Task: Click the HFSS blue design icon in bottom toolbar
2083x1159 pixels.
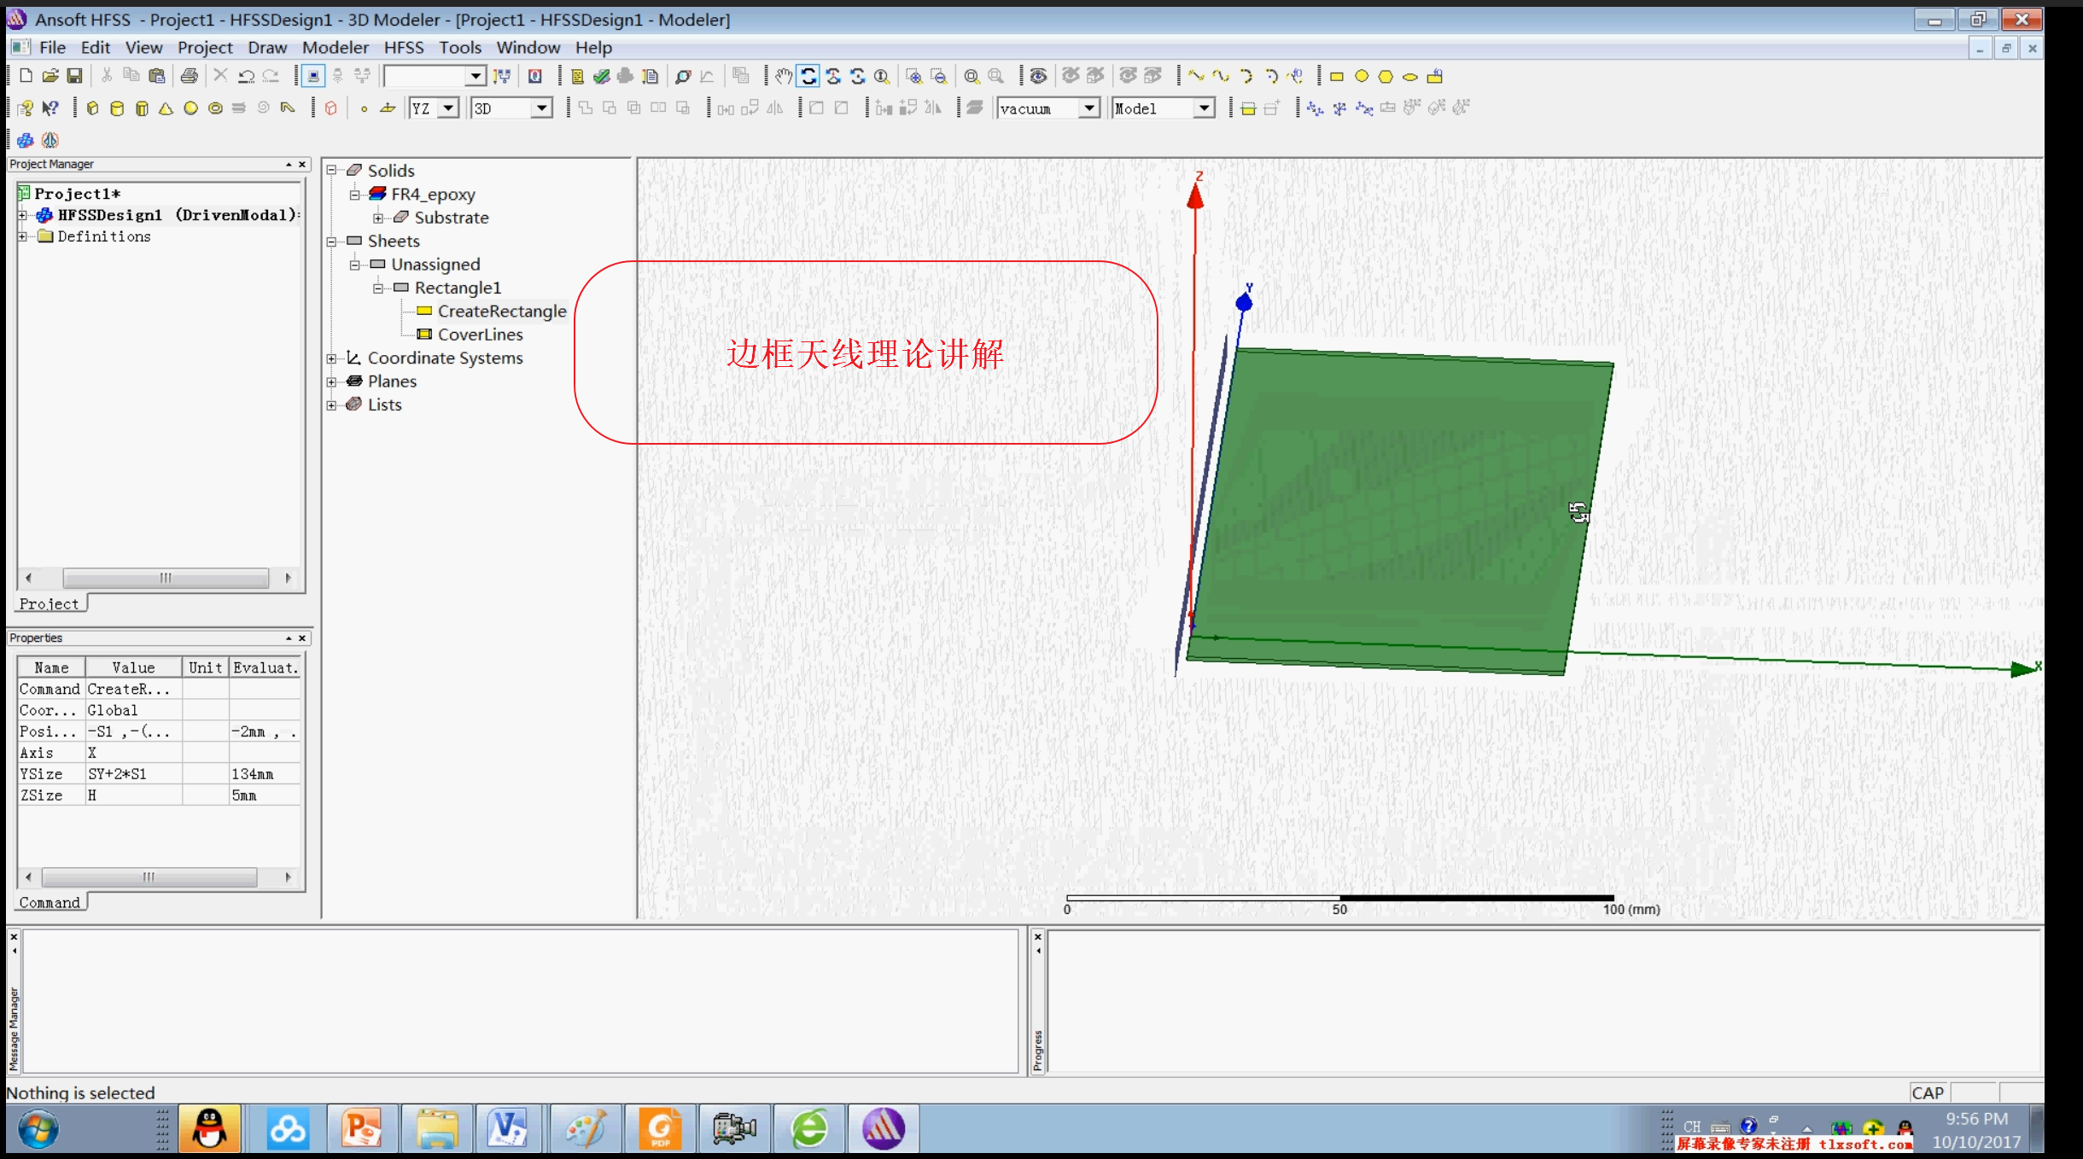Action: tap(26, 140)
